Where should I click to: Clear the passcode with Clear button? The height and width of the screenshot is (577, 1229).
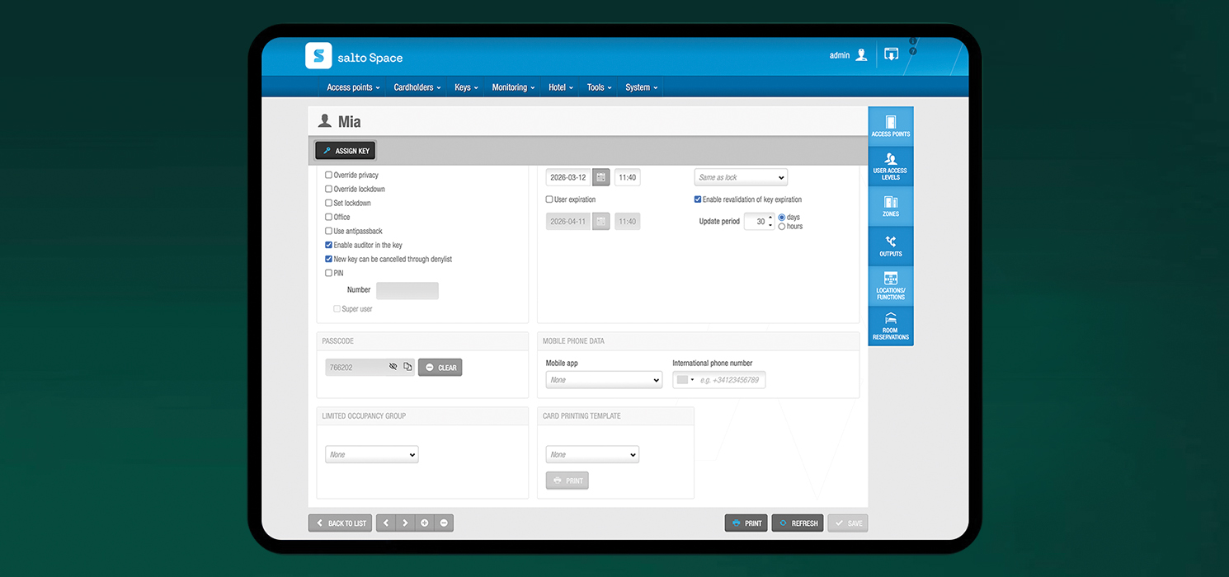coord(440,368)
